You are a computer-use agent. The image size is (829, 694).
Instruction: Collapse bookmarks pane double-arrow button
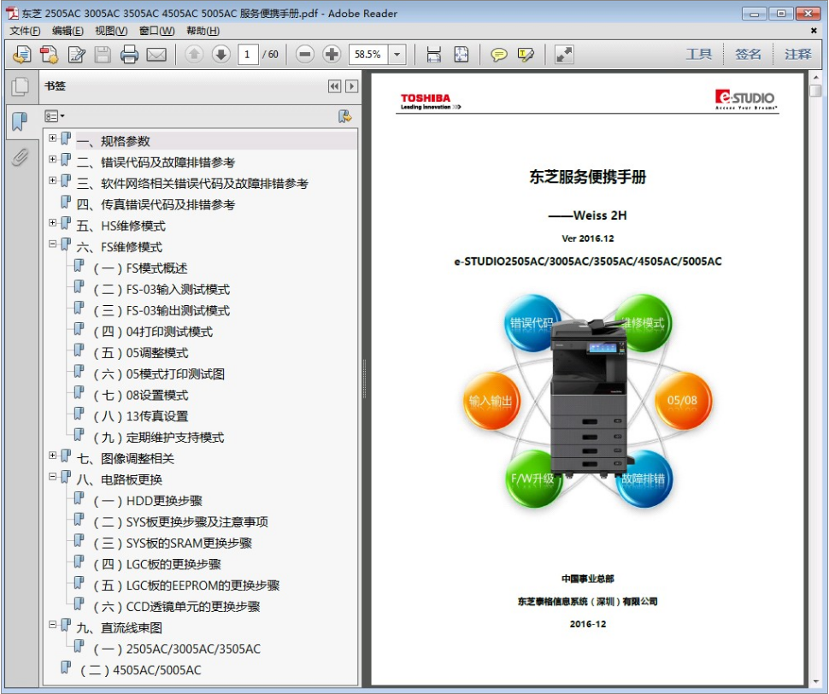pyautogui.click(x=334, y=86)
